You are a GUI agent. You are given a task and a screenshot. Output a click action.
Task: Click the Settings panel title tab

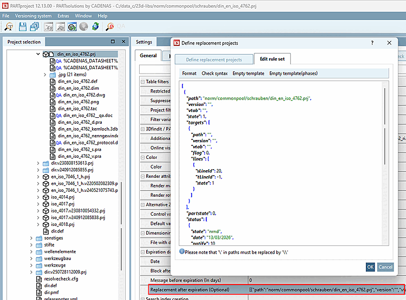pyautogui.click(x=144, y=42)
